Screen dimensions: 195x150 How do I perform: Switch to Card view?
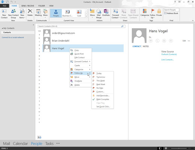pyautogui.click(x=79, y=13)
